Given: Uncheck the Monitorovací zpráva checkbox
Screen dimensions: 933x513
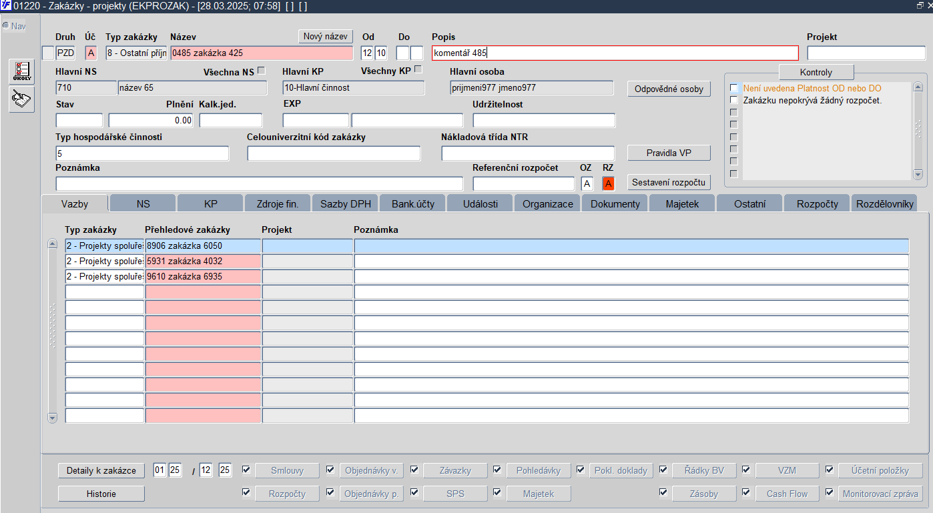Looking at the screenshot, I should 830,492.
